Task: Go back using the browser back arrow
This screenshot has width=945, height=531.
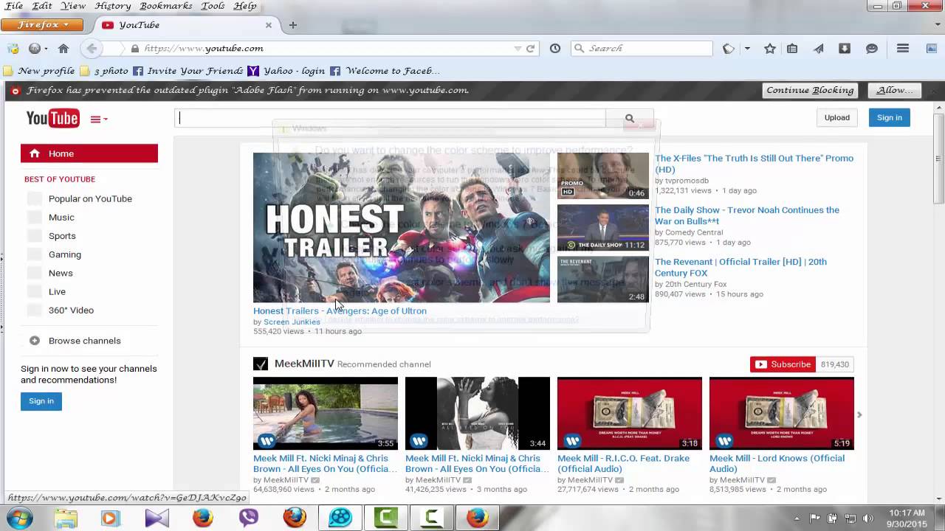Action: [92, 49]
